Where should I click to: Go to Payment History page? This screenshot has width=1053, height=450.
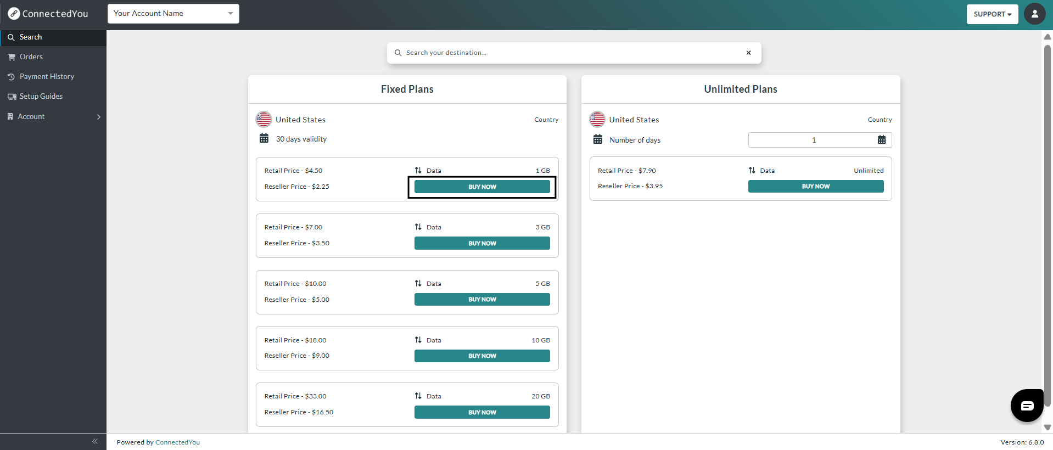pyautogui.click(x=47, y=76)
